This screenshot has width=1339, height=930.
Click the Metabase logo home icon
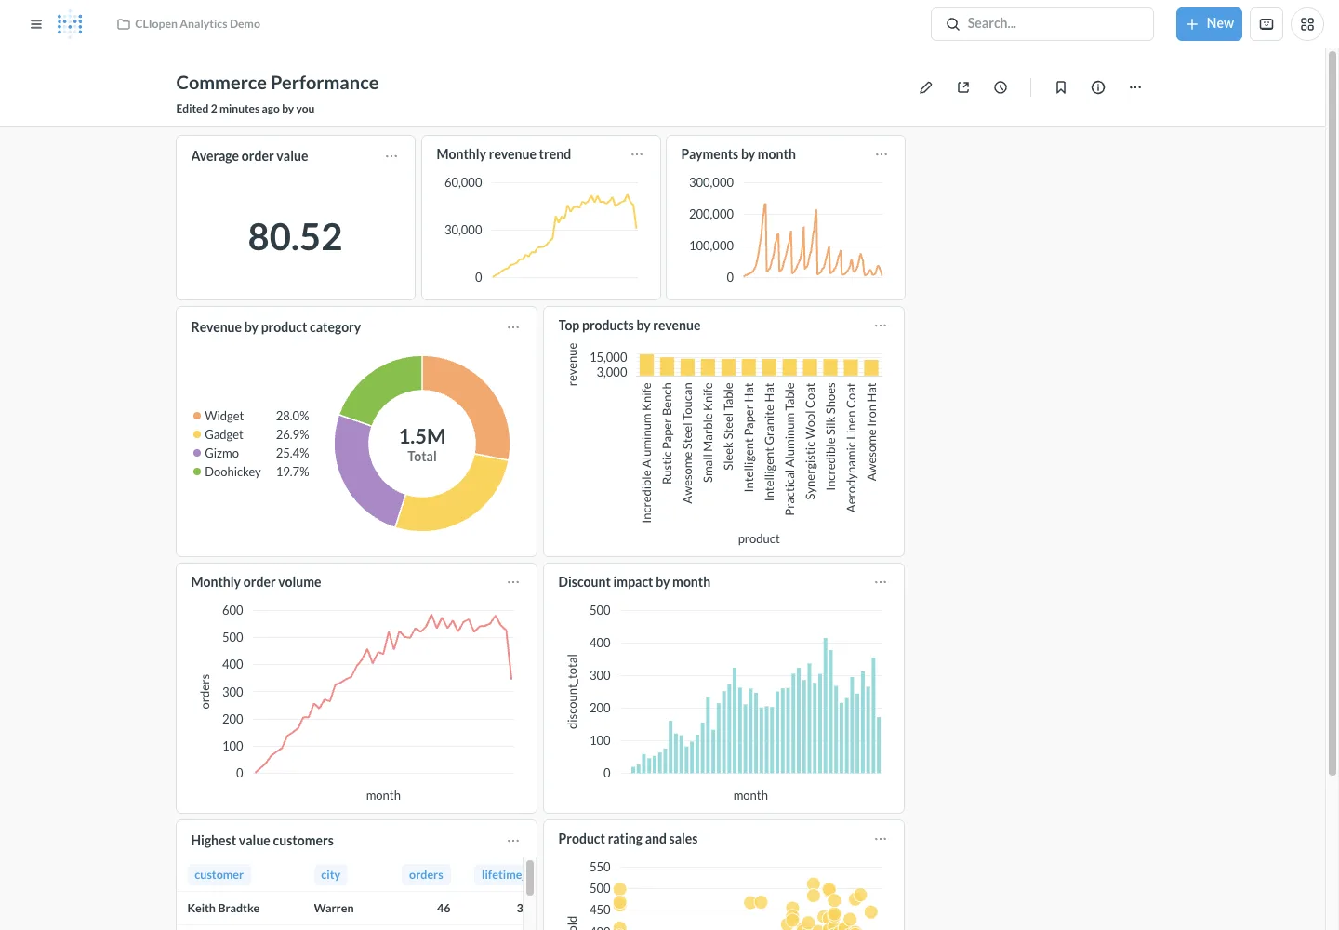[70, 24]
